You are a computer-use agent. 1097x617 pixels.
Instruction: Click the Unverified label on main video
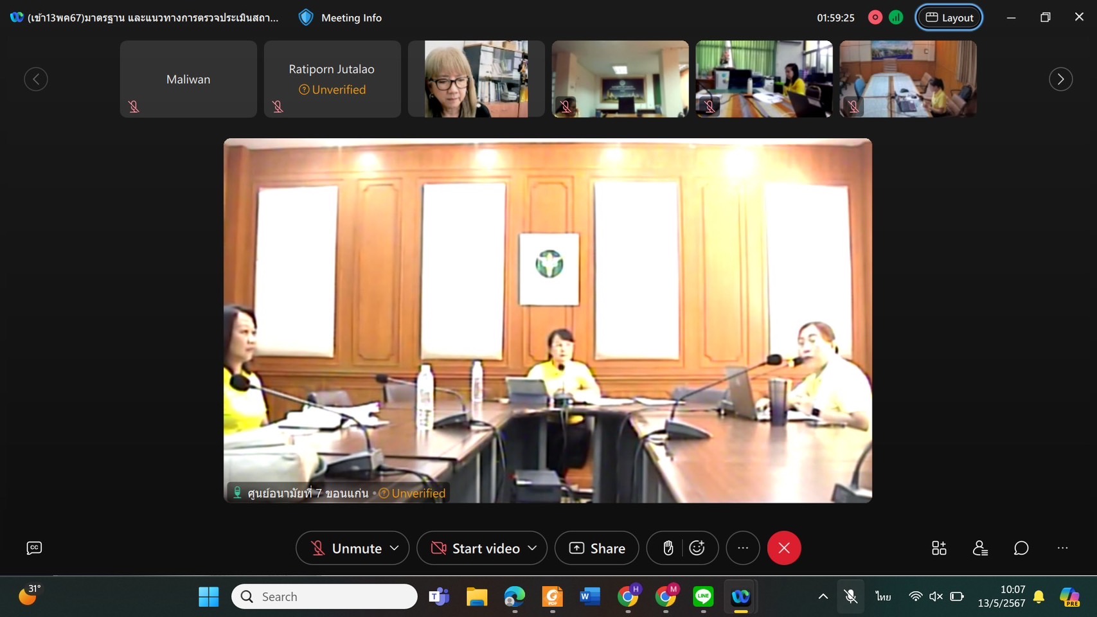tap(412, 493)
